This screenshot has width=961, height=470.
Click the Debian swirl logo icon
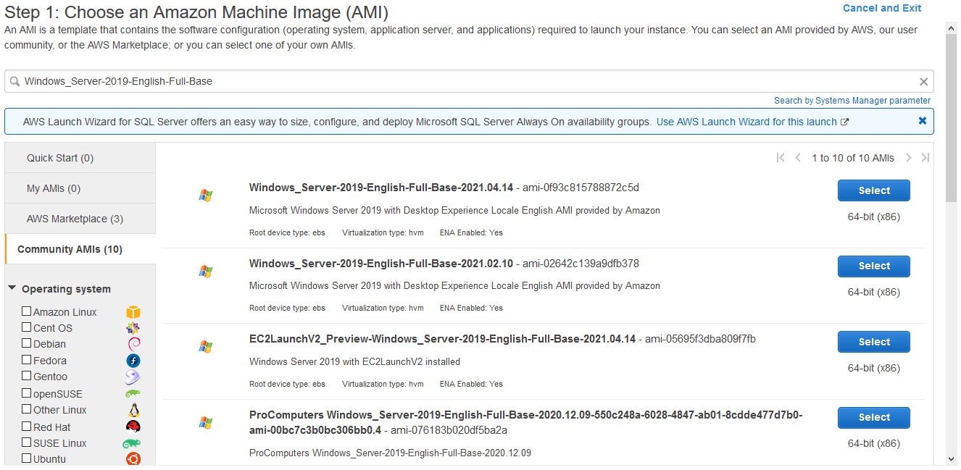click(133, 344)
